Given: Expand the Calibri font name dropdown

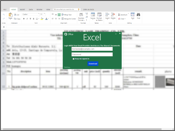Looking at the screenshot, I should [39, 14].
